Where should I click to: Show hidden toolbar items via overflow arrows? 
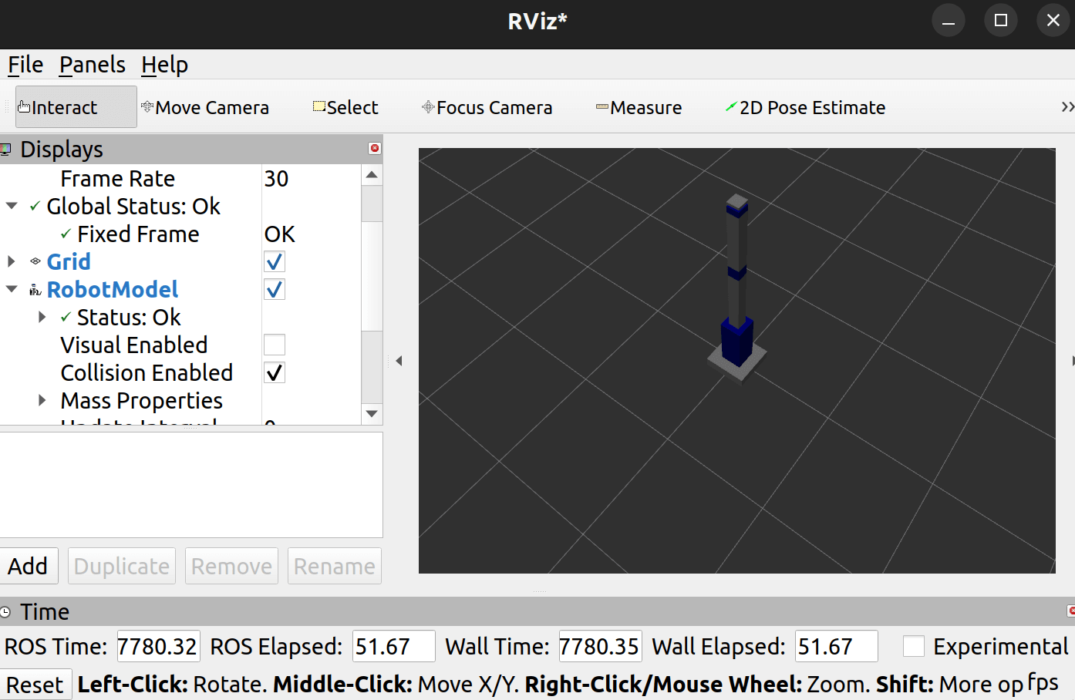point(1067,107)
